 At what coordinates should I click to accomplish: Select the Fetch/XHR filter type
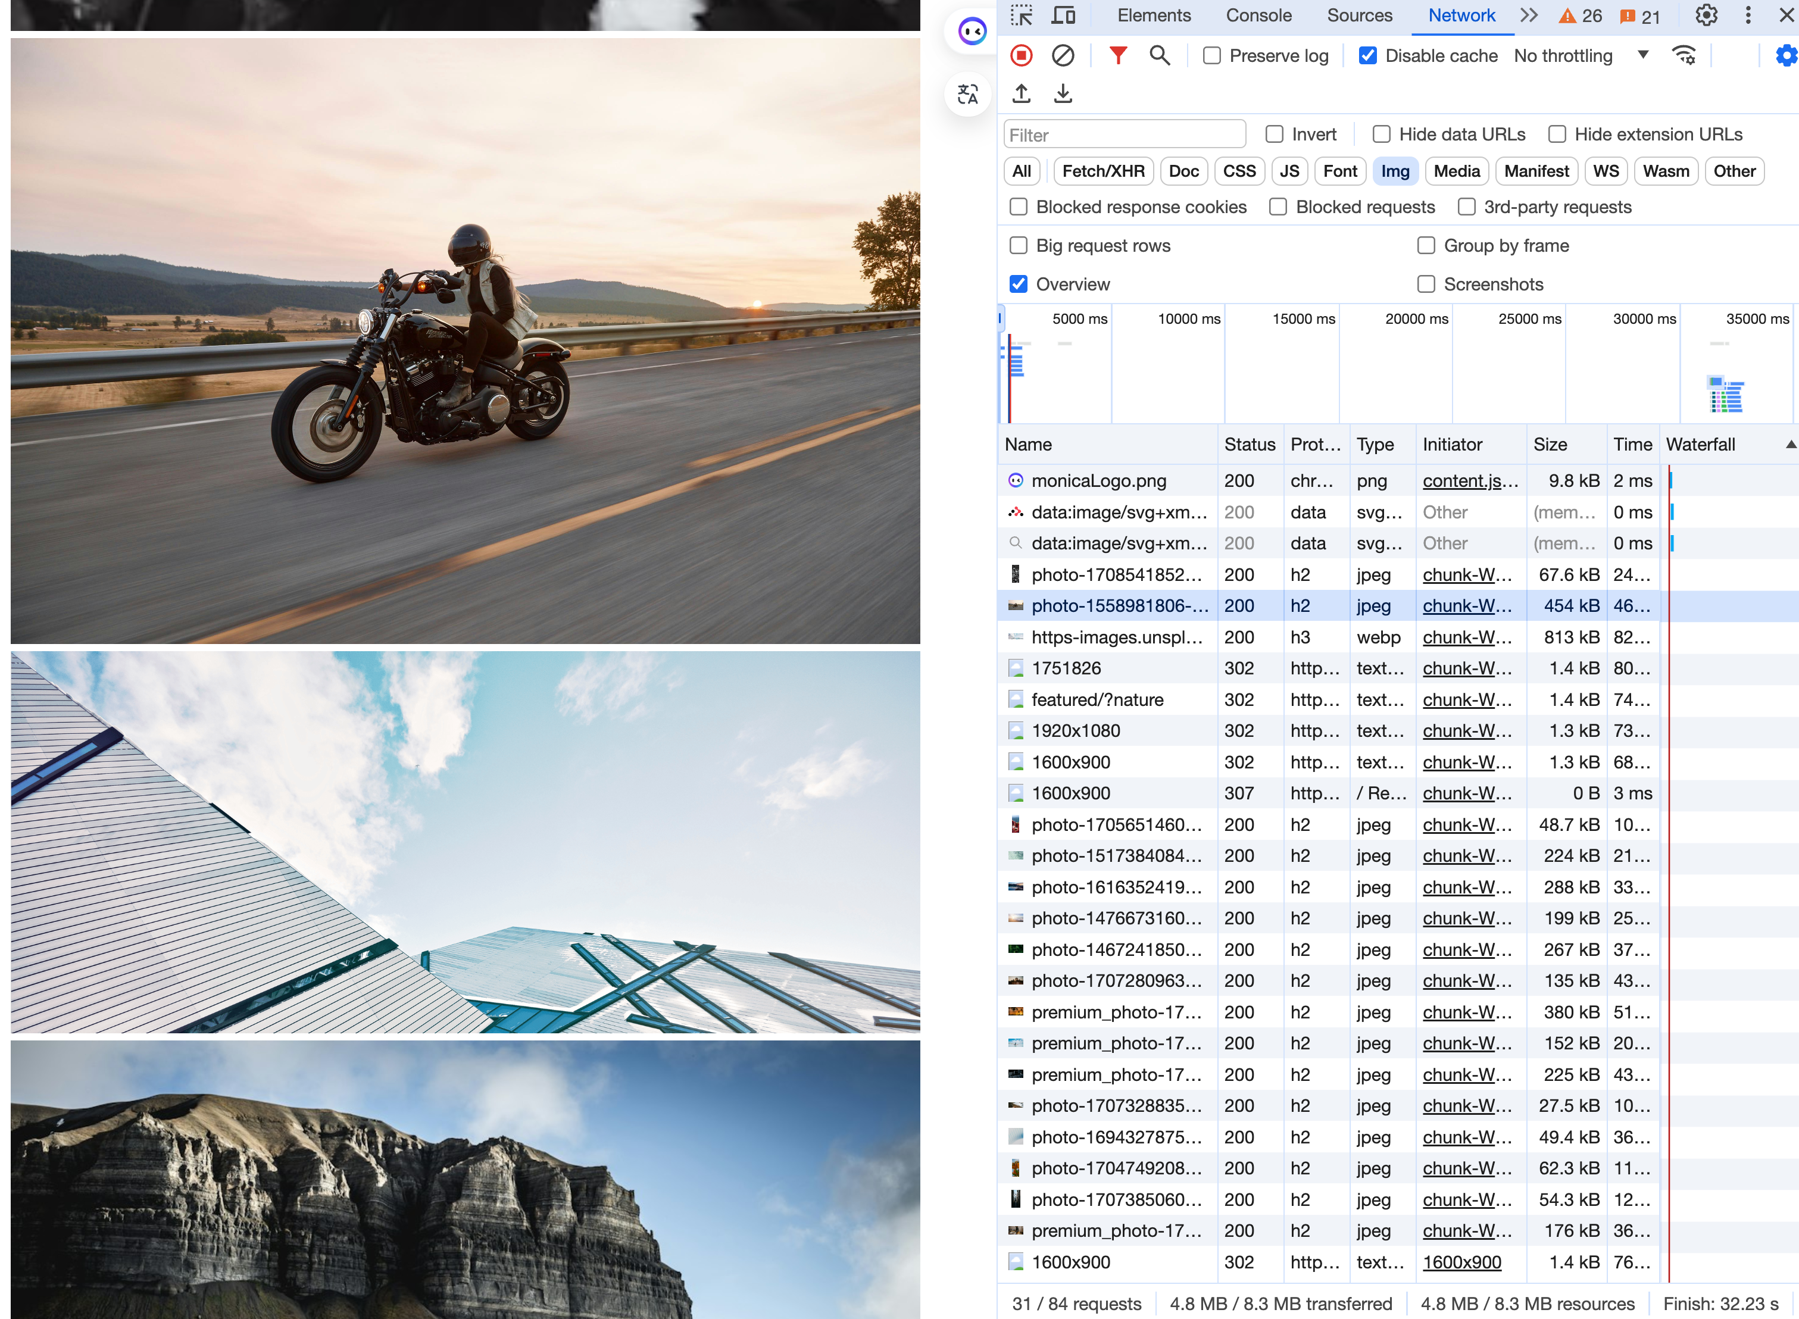pyautogui.click(x=1102, y=171)
